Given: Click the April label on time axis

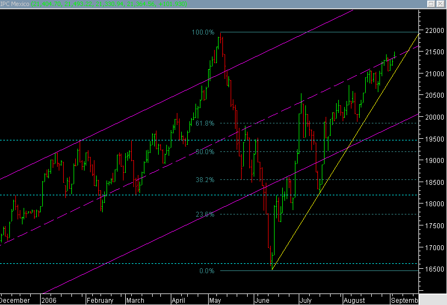Looking at the screenshot, I should click(178, 301).
